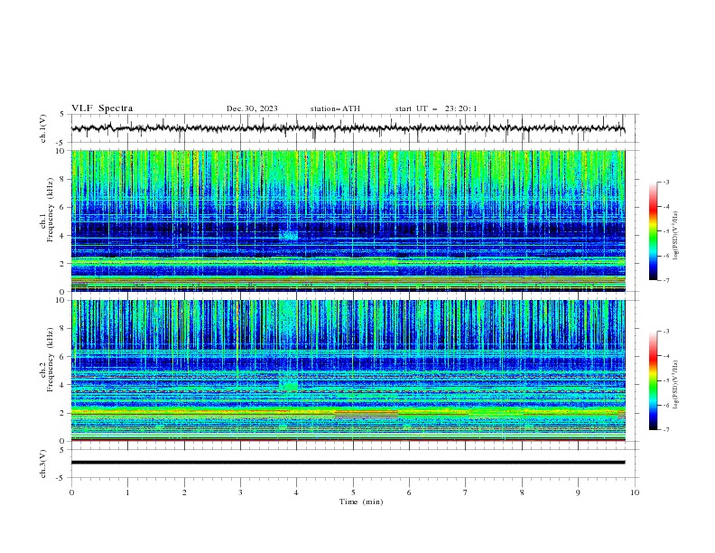Click the "-7" label on ch.1 colorbar
Screen dimensions: 715x553
pos(665,280)
